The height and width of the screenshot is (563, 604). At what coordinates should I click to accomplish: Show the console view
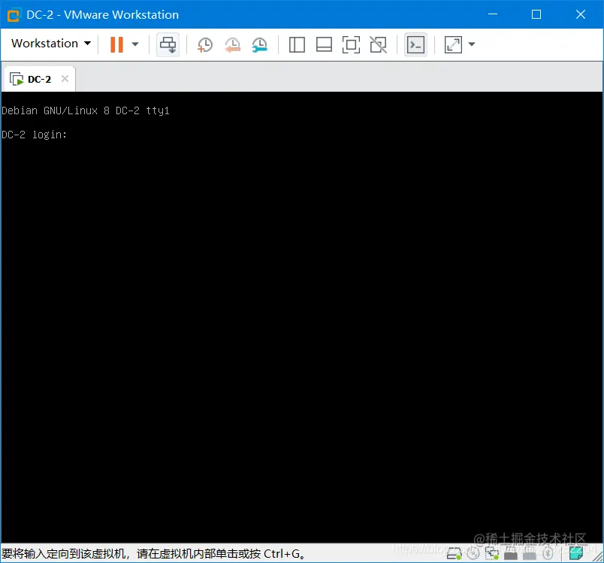pyautogui.click(x=415, y=44)
